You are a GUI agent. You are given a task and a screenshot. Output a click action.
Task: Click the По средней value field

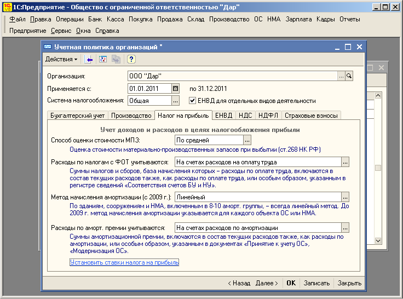[x=209, y=140]
